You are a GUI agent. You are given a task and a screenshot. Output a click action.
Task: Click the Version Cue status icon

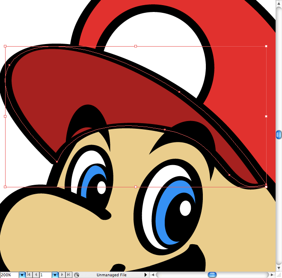coord(77,275)
